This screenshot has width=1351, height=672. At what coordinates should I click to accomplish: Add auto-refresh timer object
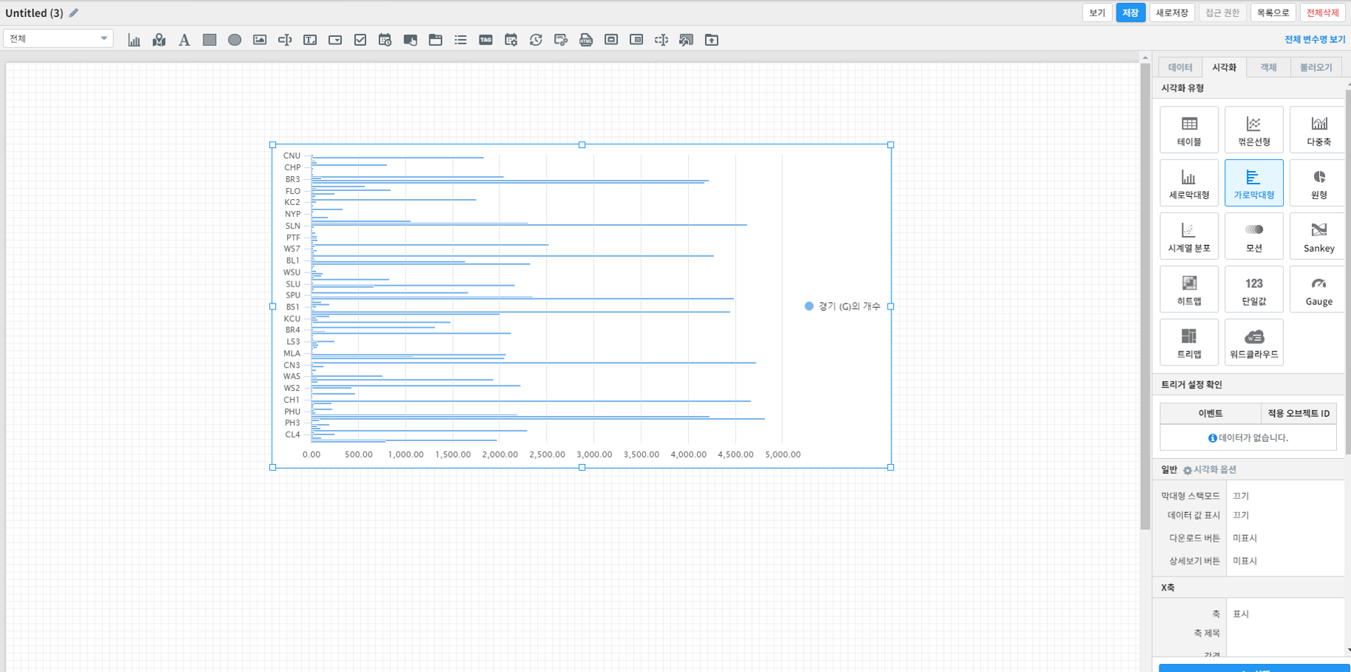pos(536,40)
